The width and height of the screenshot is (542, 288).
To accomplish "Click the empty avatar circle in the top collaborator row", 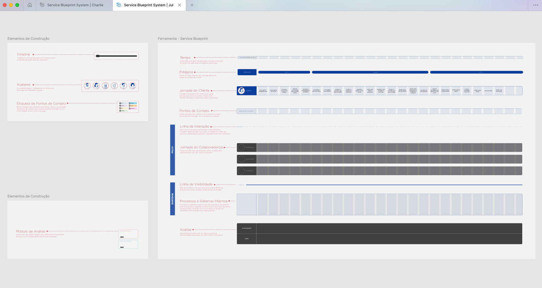I will click(x=241, y=148).
